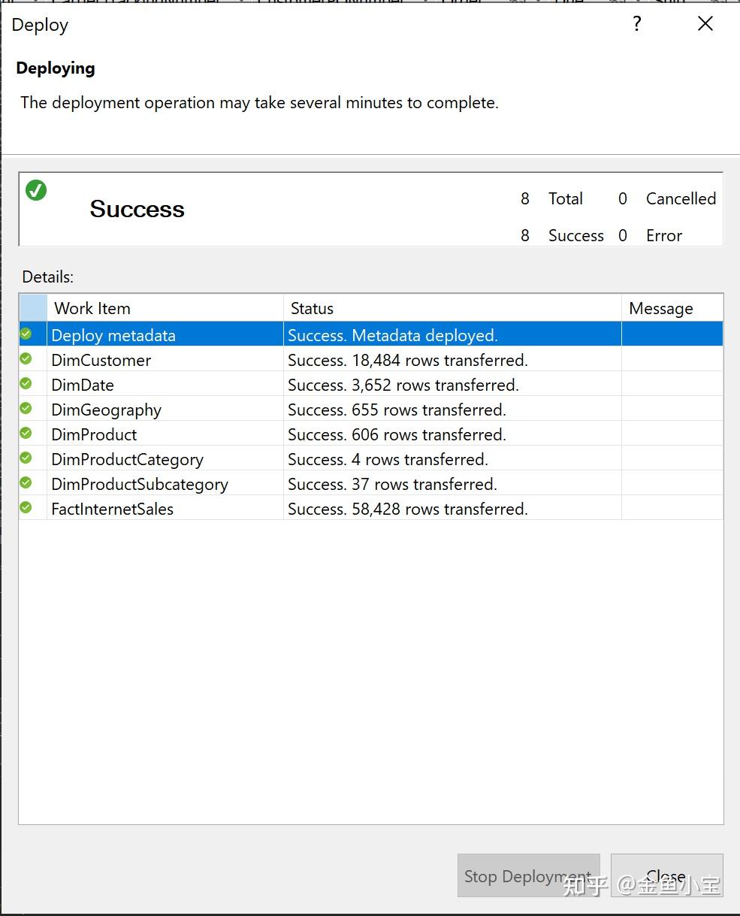
Task: Click success icon beside DimDate row
Action: tap(26, 383)
